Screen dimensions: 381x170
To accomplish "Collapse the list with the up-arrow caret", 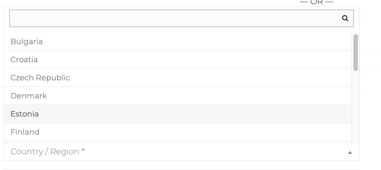I will coord(350,153).
